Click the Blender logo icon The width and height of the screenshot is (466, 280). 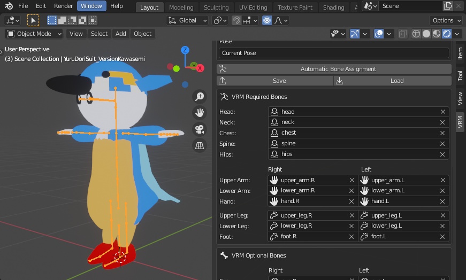click(x=9, y=6)
